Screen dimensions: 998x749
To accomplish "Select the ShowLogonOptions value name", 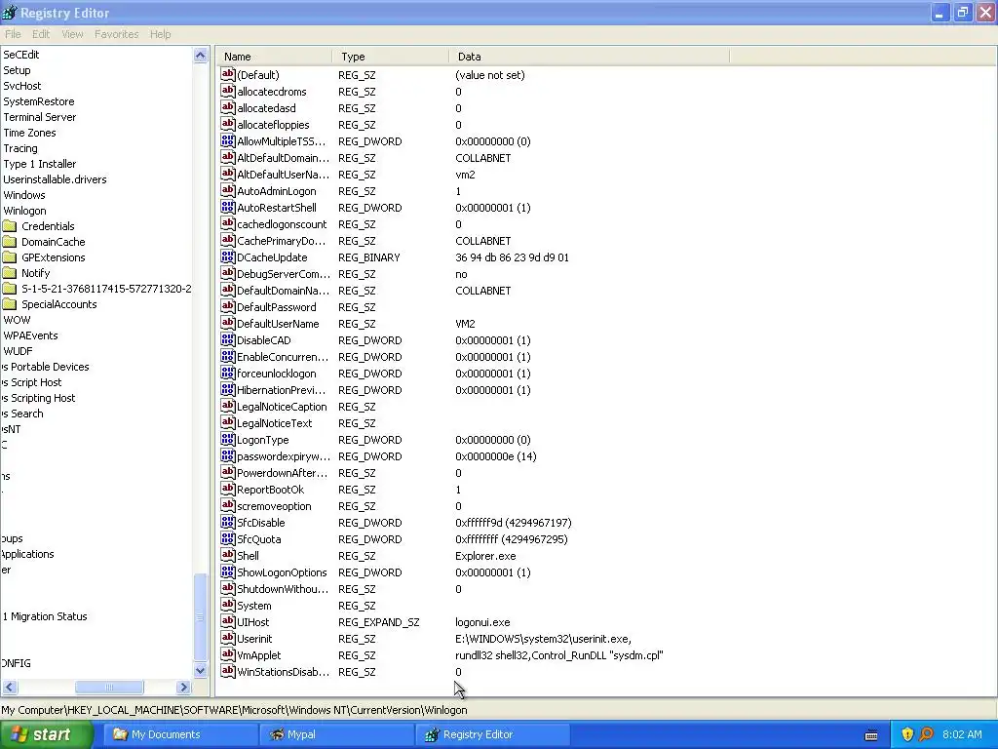I will coord(282,572).
